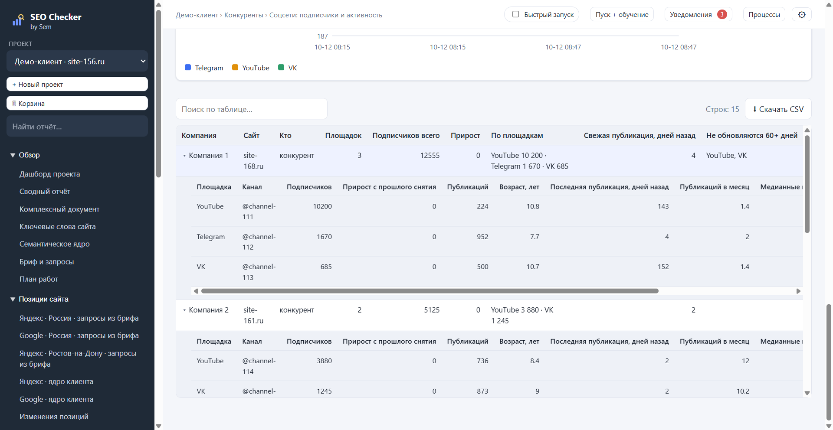
Task: Collapse the Обзор sidebar section
Action: pos(13,155)
